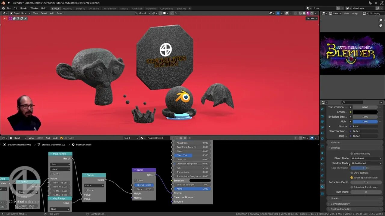Click the viewport Options button
The image size is (385, 216).
coord(312,18)
